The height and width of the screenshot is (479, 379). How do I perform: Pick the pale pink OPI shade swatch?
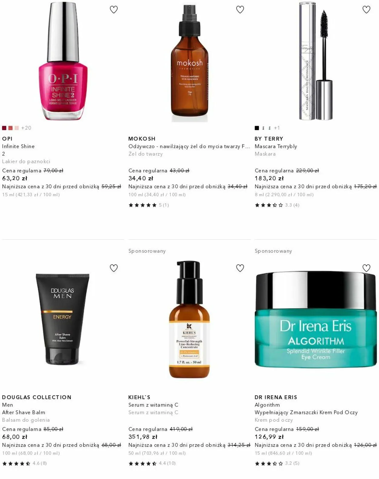17,128
